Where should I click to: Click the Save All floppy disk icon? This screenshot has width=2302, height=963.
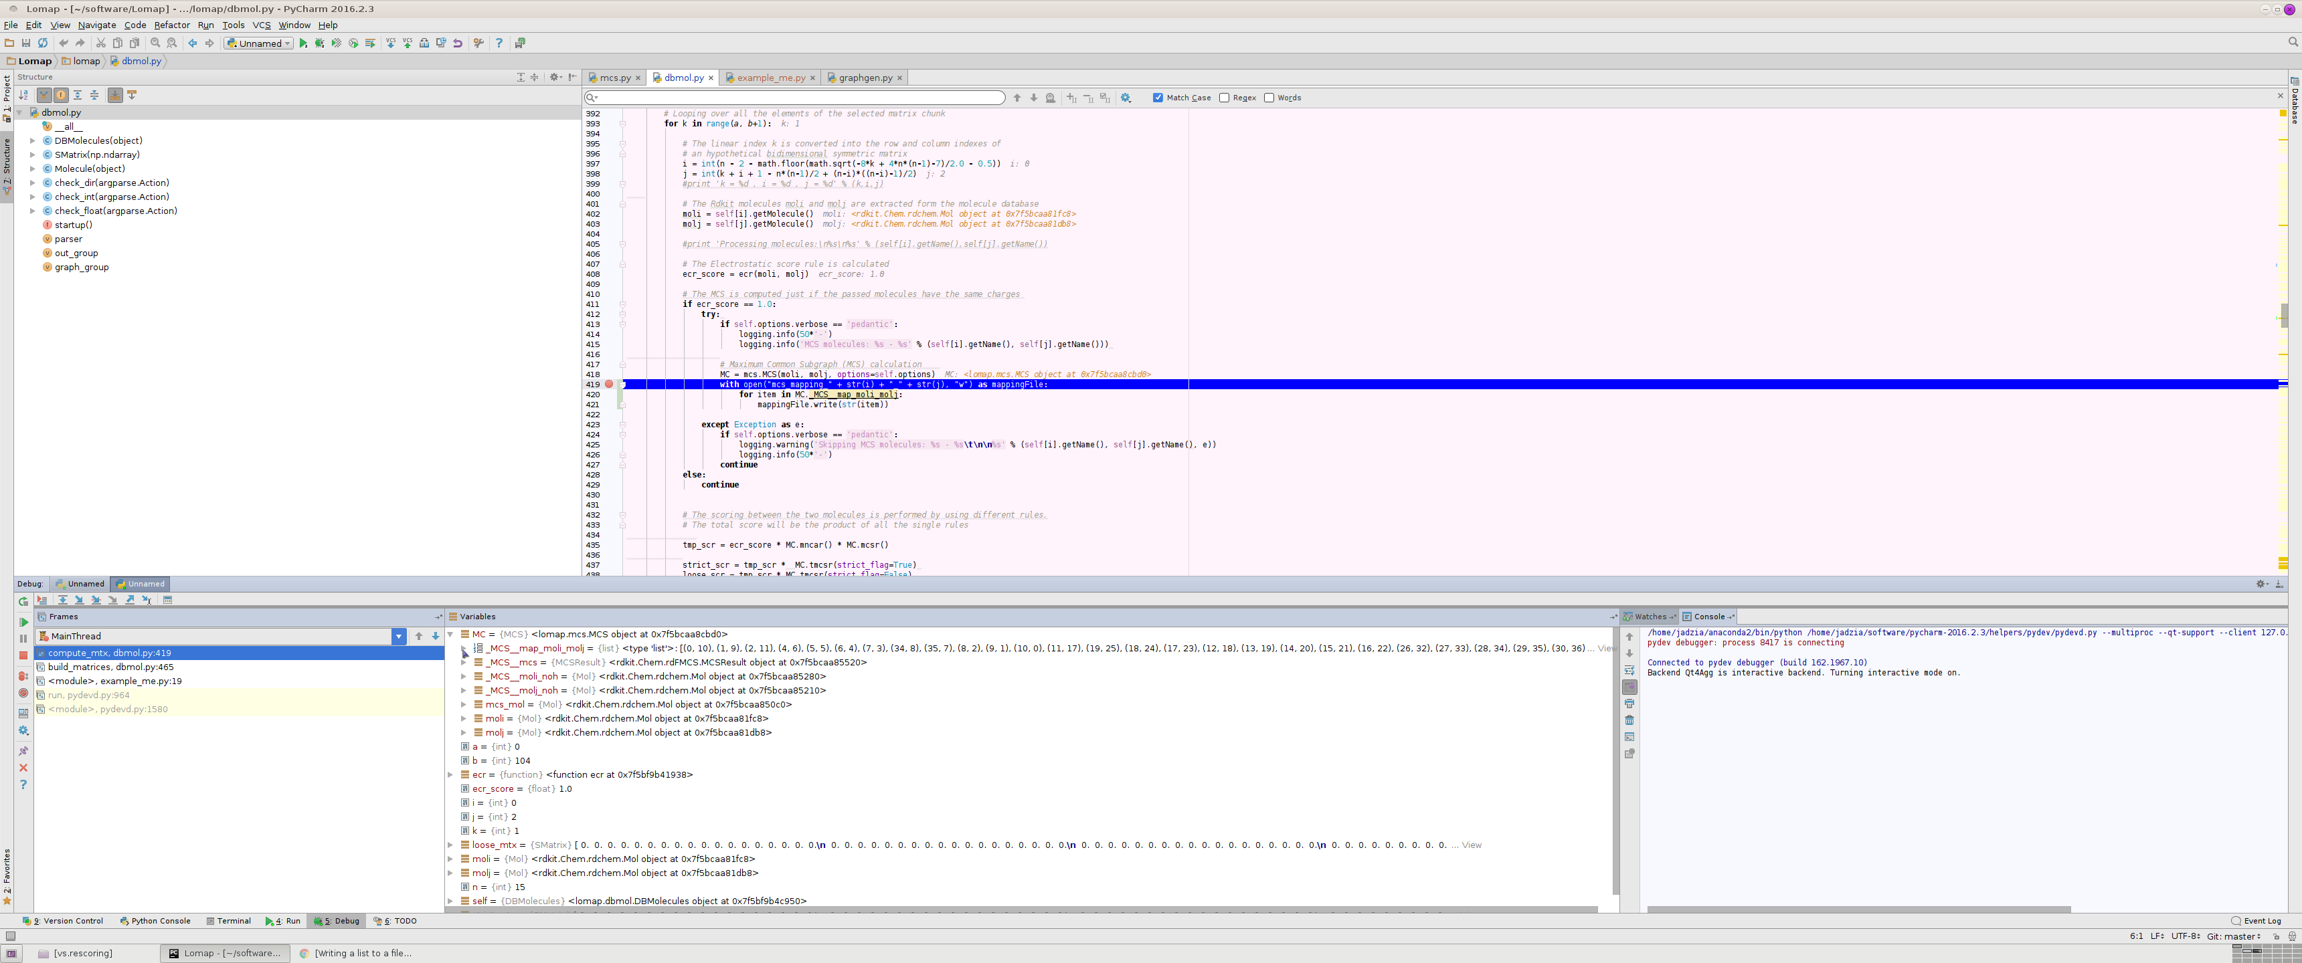coord(26,43)
